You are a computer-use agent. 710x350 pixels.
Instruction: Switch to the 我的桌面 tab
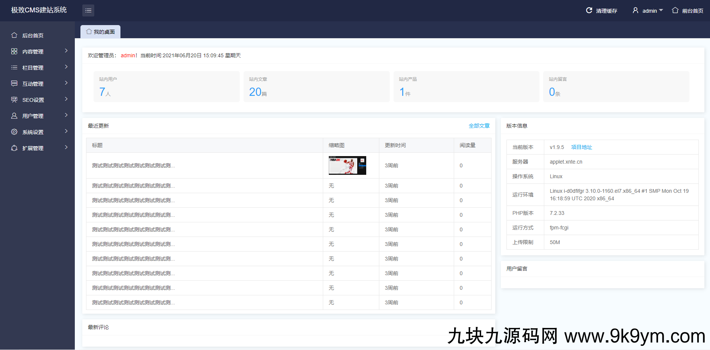coord(100,32)
